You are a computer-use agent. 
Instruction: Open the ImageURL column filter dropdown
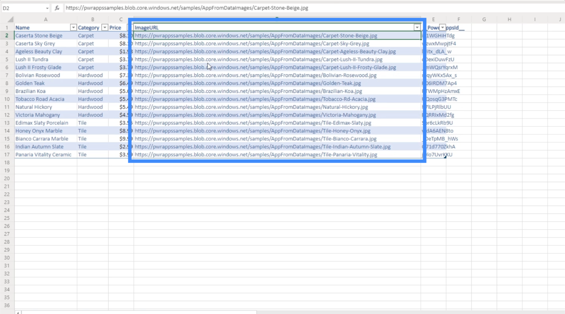tap(417, 28)
